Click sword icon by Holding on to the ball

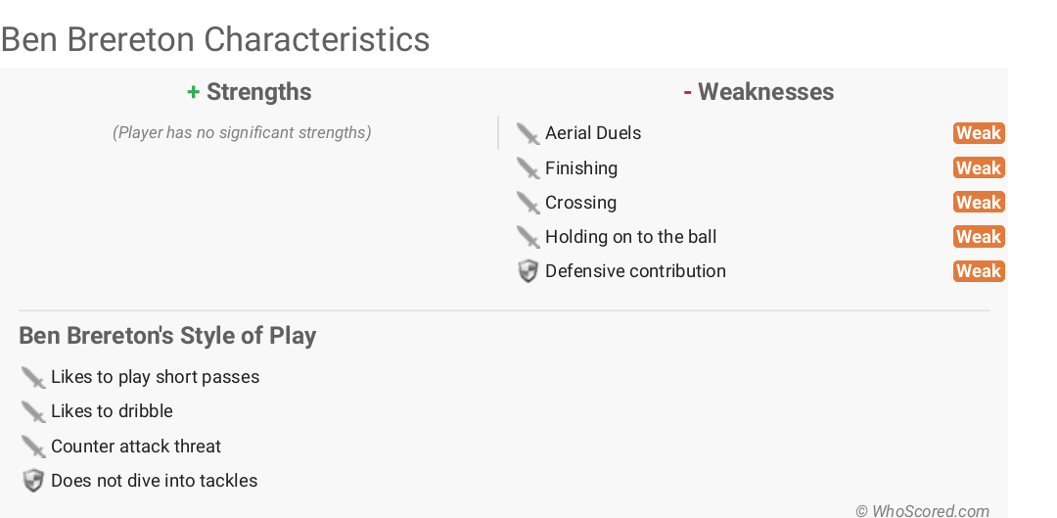coord(528,237)
